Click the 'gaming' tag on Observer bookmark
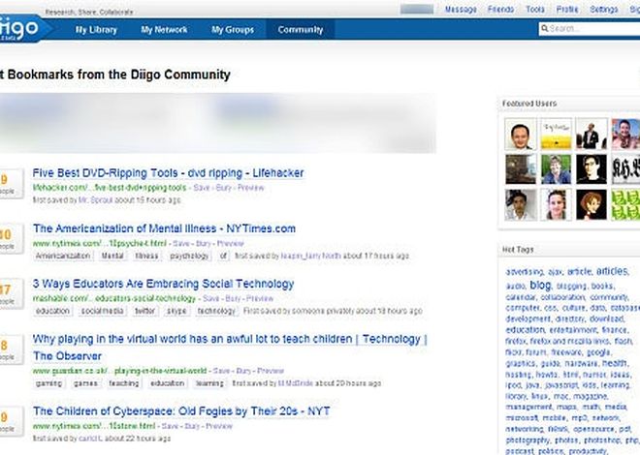This screenshot has width=640, height=455. [49, 383]
